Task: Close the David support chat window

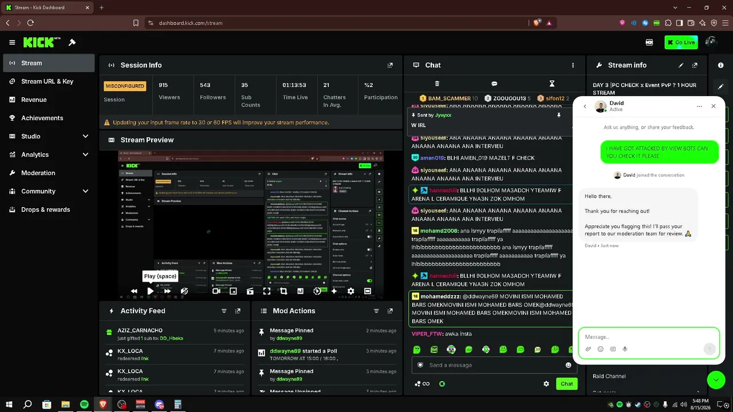Action: point(714,106)
